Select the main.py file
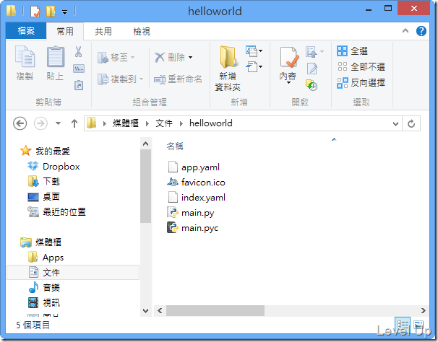The height and width of the screenshot is (342, 438). [191, 213]
